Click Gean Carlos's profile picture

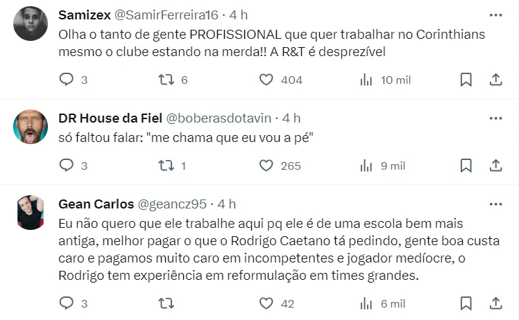click(x=31, y=212)
